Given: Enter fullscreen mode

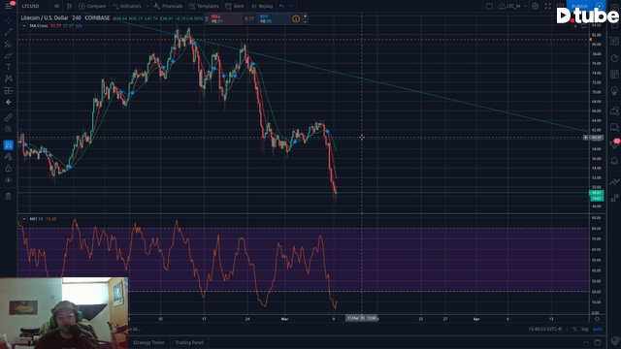Looking at the screenshot, I should [547, 6].
